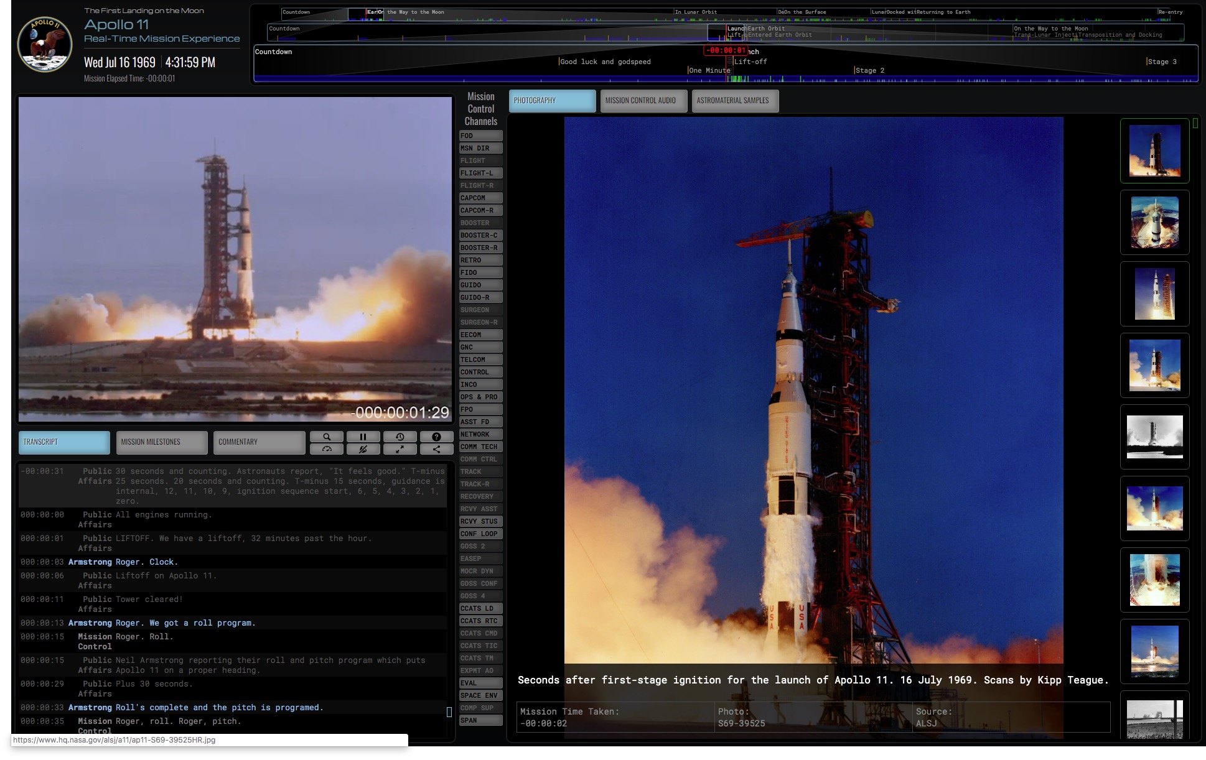Select the BOOSTER-C channel
Image resolution: width=1206 pixels, height=760 pixels.
(480, 235)
